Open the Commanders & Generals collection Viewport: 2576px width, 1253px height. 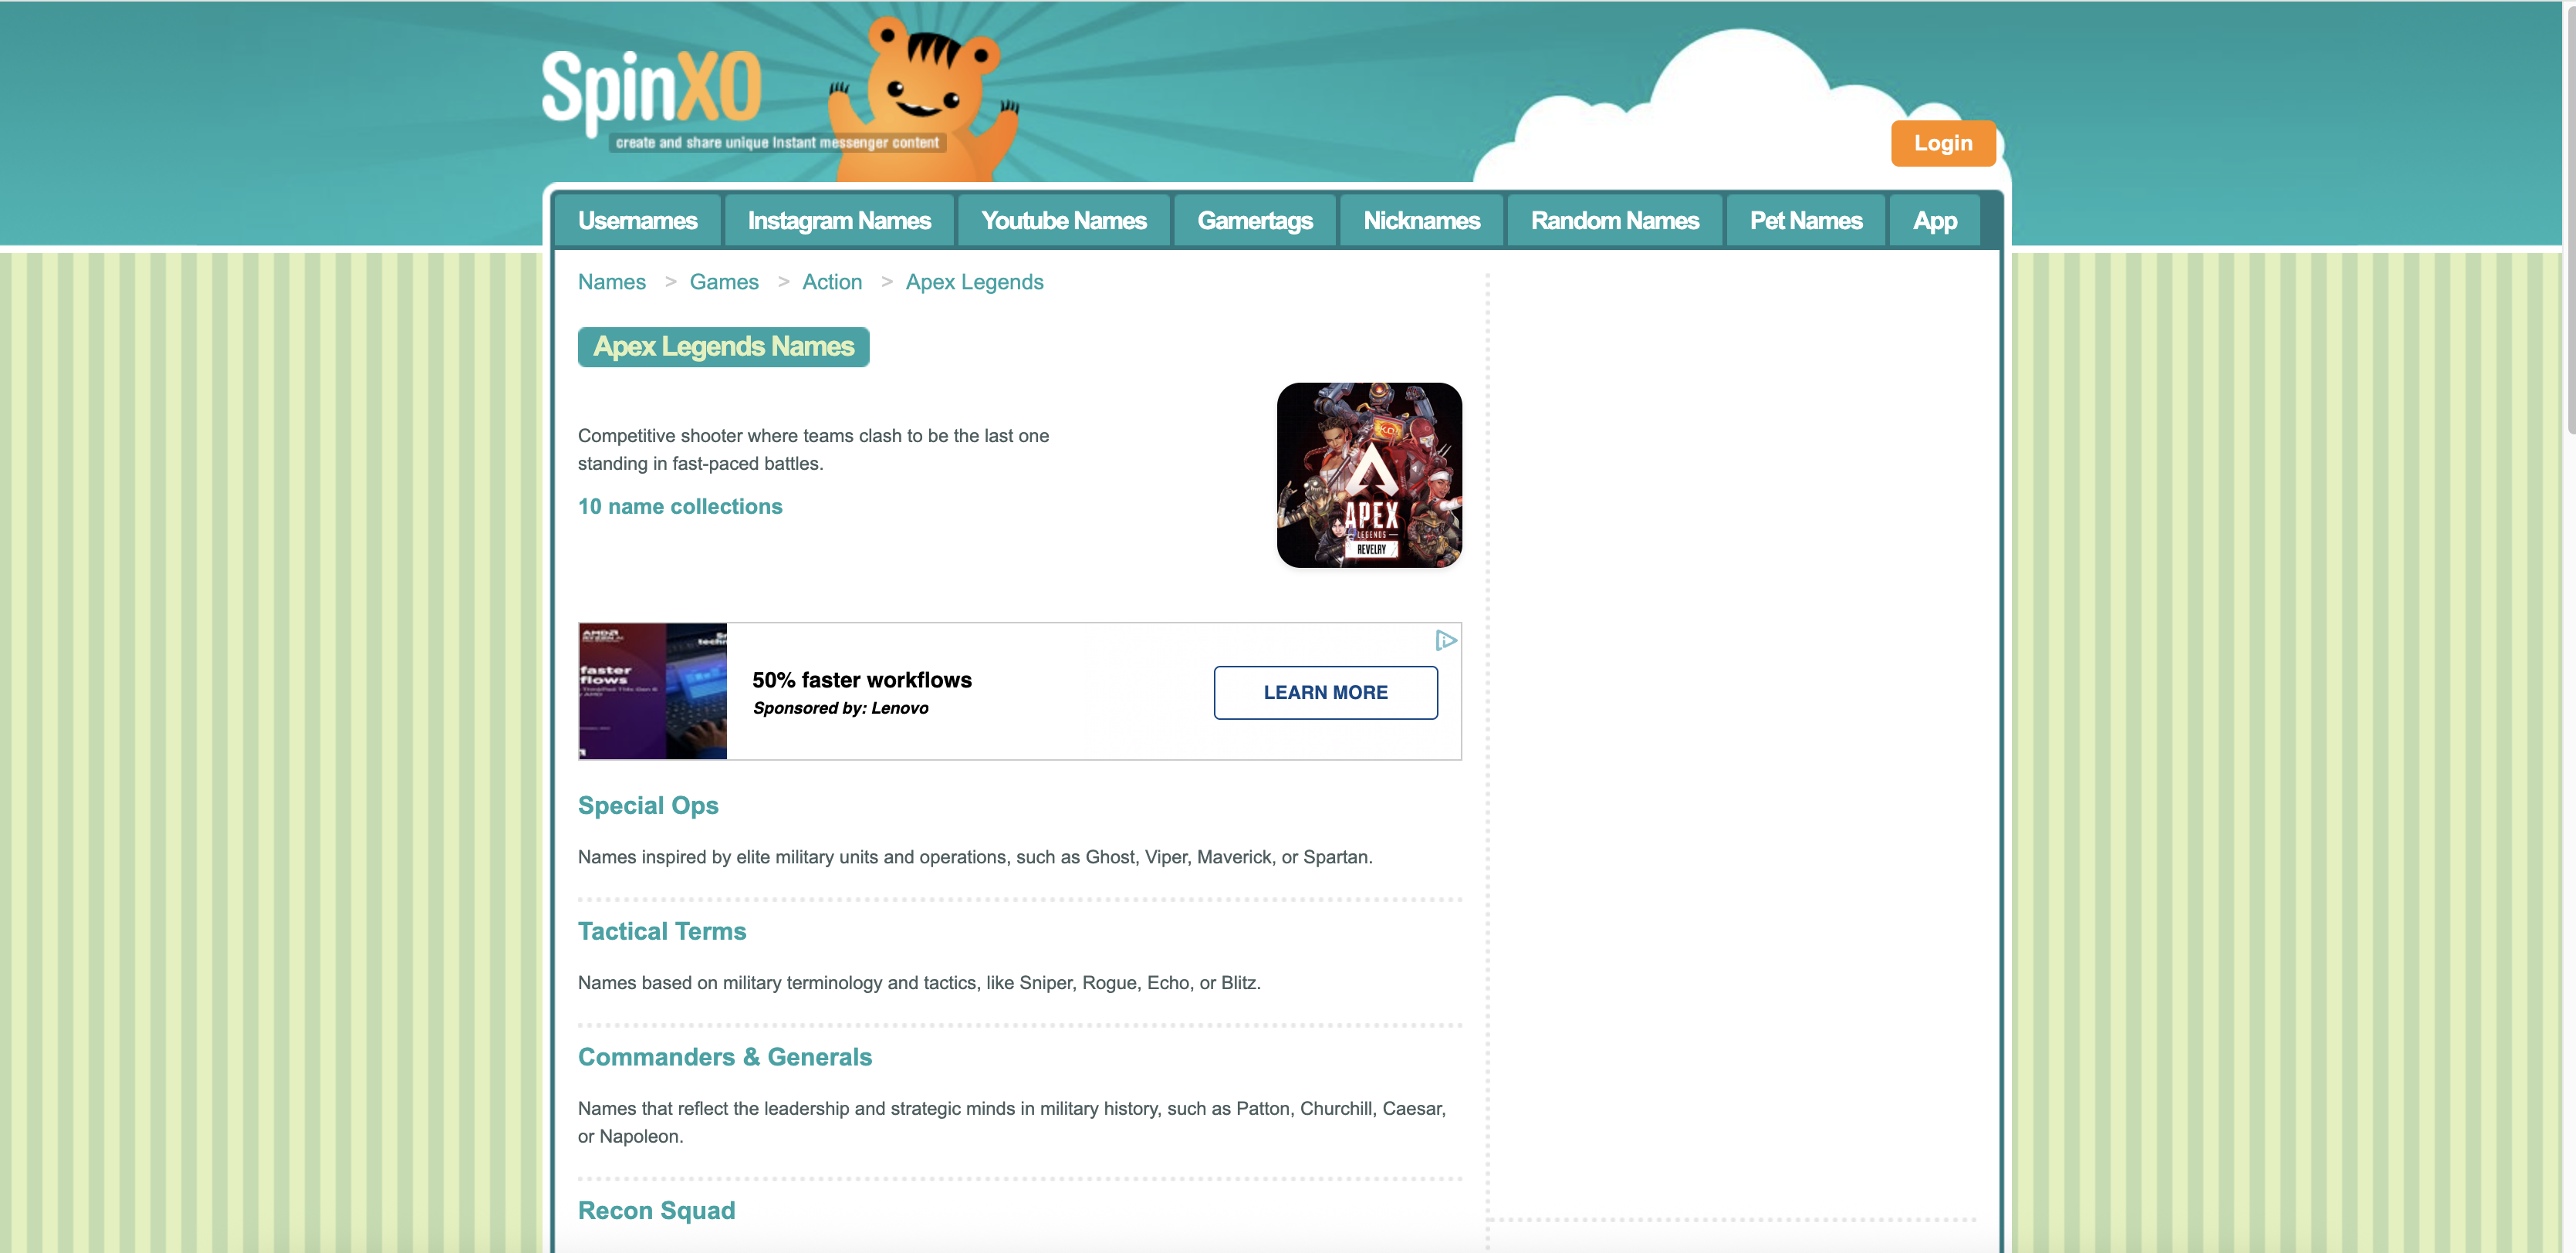tap(724, 1057)
